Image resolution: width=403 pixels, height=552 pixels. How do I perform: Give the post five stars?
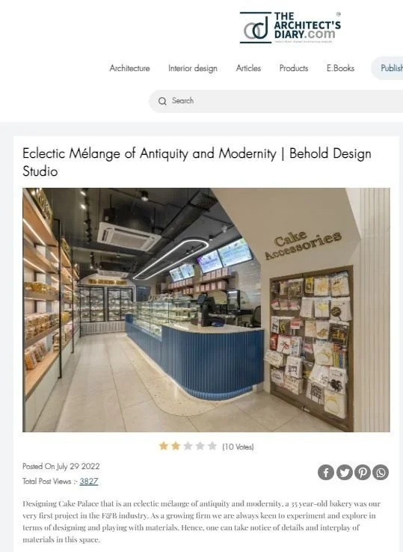point(212,446)
